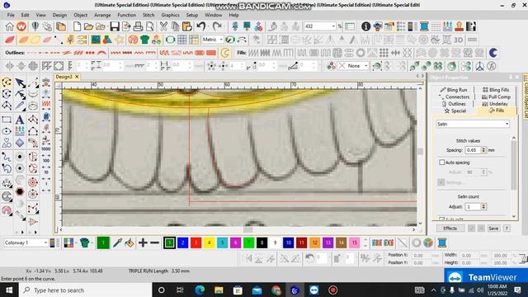Click the Save button in properties

tap(493, 229)
